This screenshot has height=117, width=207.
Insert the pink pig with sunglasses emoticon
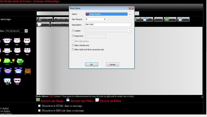tap(17, 81)
